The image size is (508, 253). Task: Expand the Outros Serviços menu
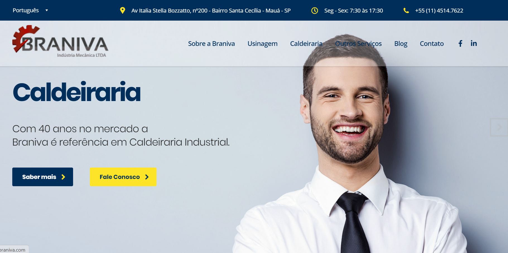[358, 43]
